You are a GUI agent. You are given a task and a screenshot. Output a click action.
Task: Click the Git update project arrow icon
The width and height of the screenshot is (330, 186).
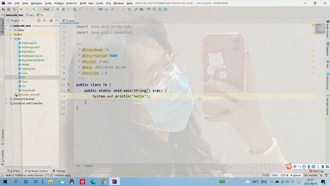107,9
